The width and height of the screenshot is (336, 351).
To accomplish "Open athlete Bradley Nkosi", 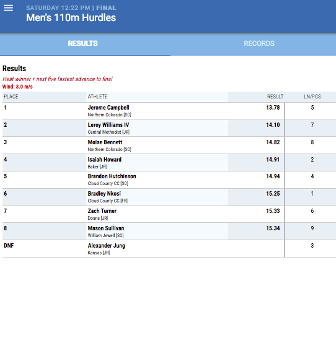I will click(x=104, y=194).
